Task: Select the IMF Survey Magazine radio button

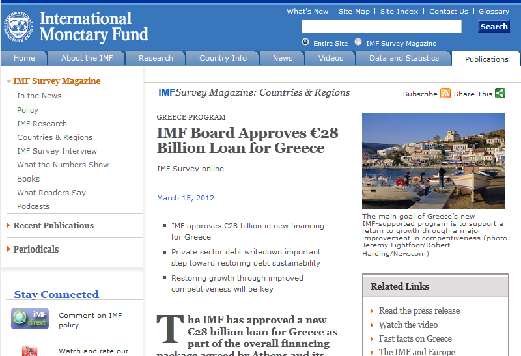Action: pos(358,43)
